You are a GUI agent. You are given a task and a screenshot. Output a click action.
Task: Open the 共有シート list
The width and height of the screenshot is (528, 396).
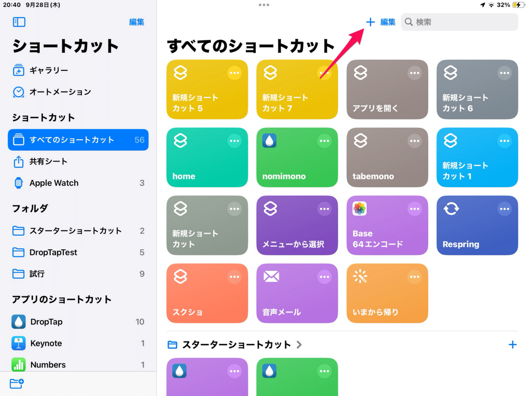(x=78, y=161)
